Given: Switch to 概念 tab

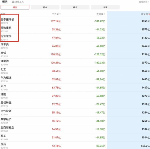Looking at the screenshot, I should point(75,7).
